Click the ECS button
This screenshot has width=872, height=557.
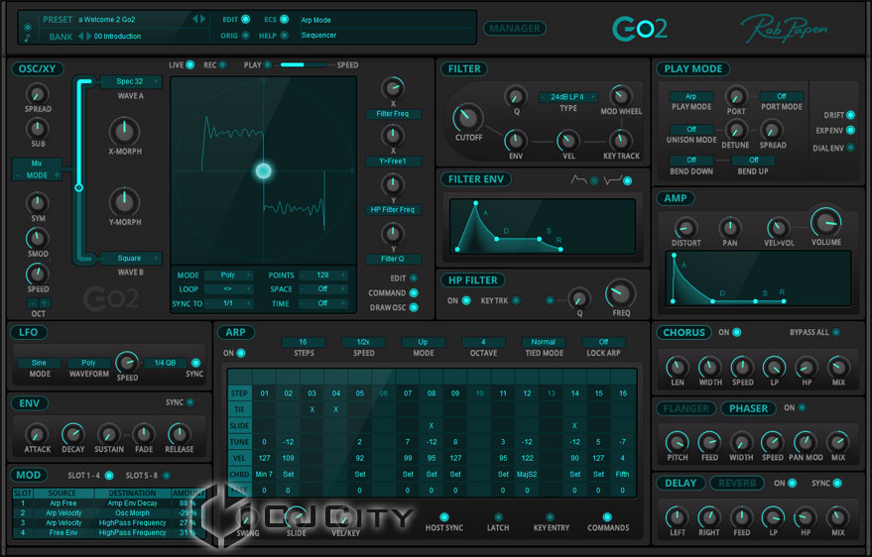284,20
